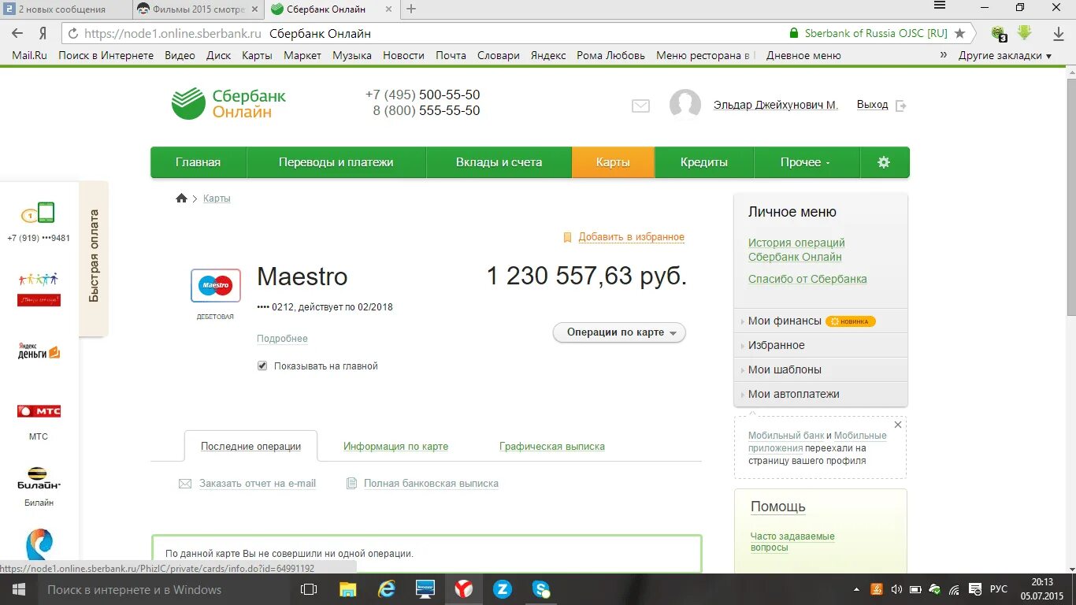
Task: Expand the Прочее menu
Action: click(x=807, y=162)
